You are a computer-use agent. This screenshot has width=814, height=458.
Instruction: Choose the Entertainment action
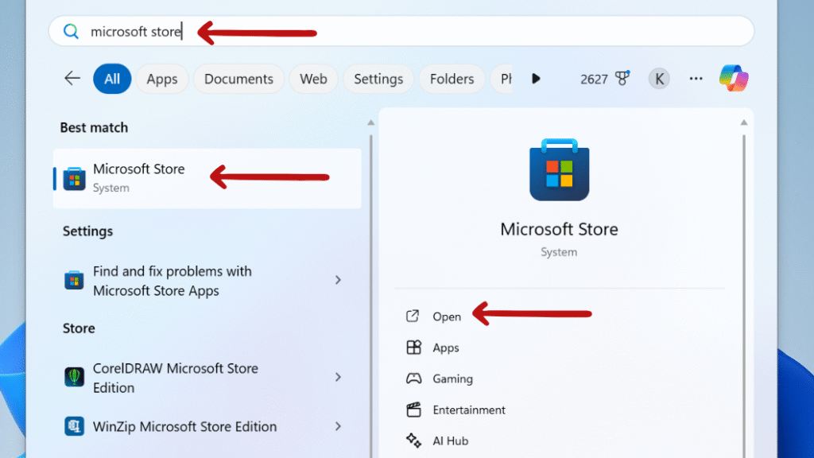pos(469,410)
